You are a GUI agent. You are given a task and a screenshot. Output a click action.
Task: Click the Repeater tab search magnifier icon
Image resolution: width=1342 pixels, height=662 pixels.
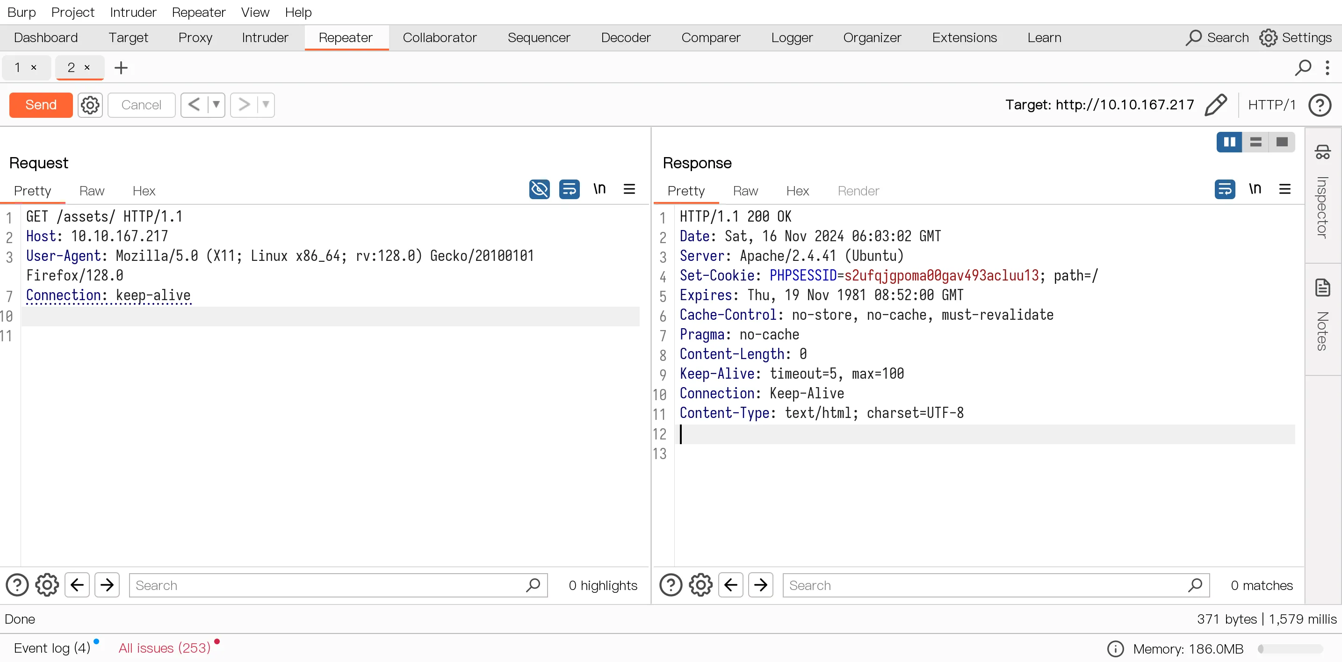point(1302,68)
